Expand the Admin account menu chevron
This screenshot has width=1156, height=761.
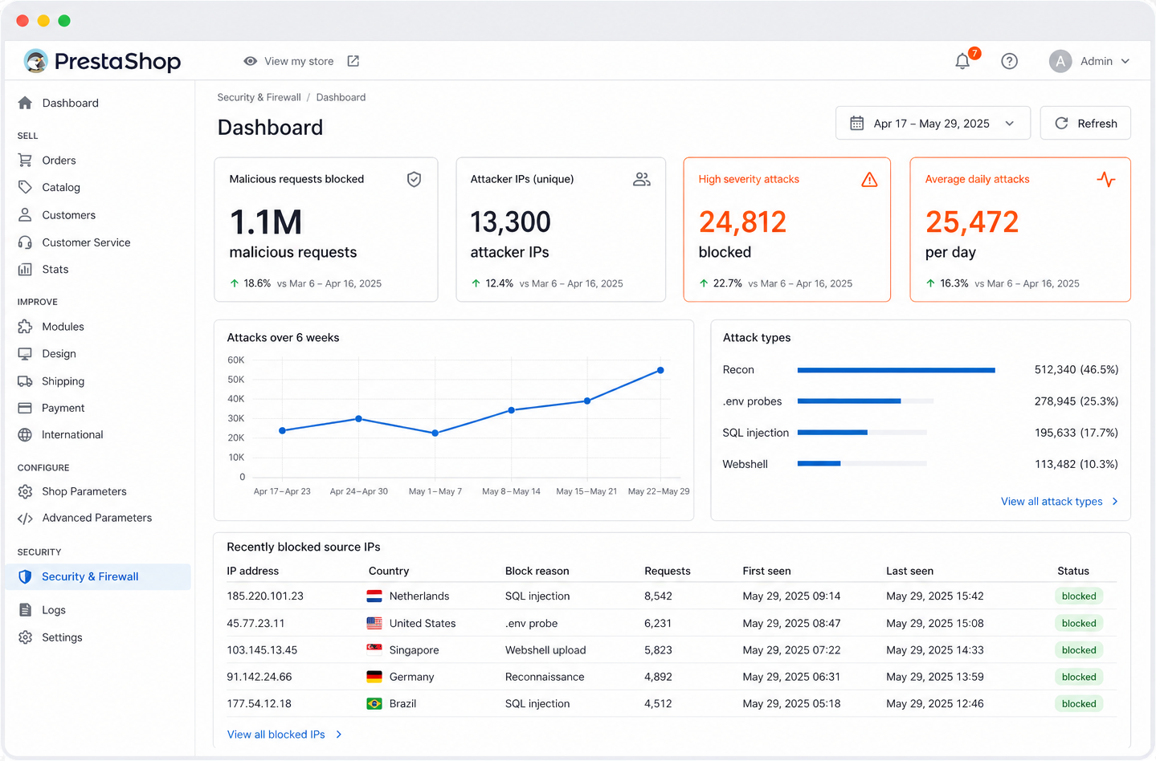coord(1125,61)
